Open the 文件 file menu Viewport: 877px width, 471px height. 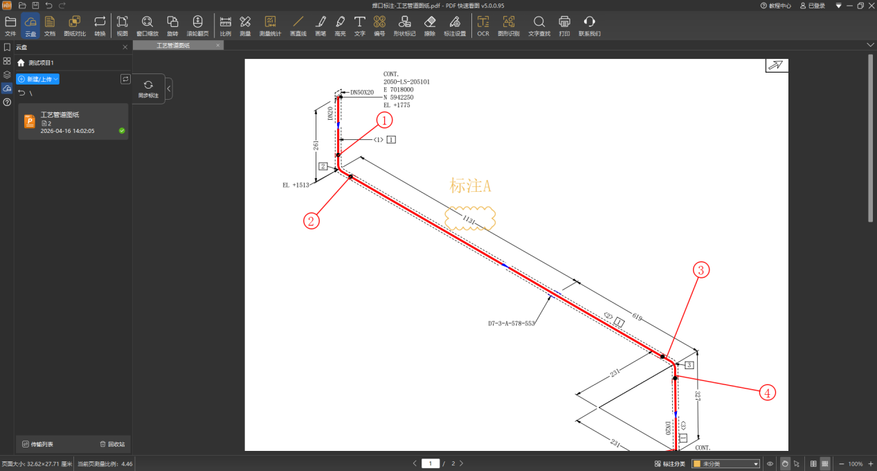(10, 25)
